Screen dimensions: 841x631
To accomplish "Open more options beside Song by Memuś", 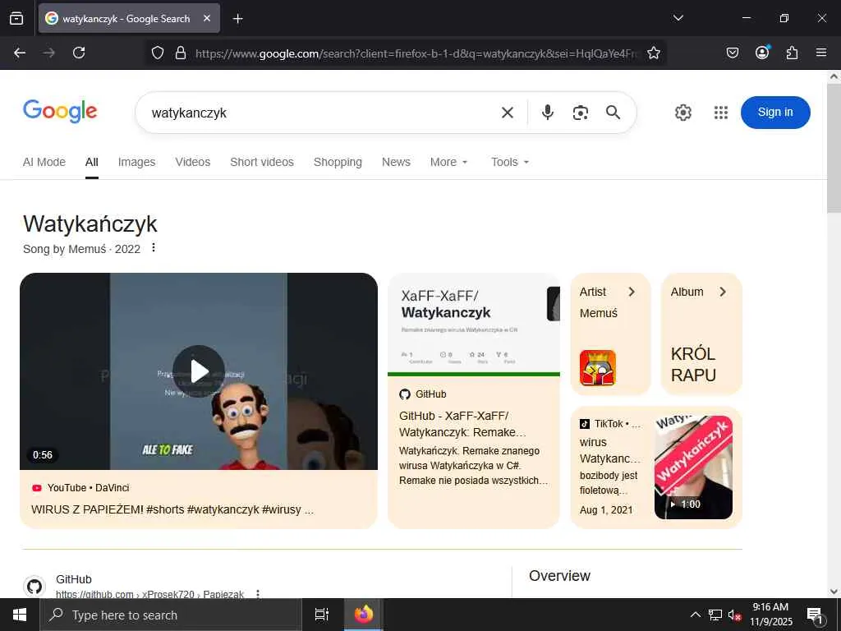I will pos(154,247).
